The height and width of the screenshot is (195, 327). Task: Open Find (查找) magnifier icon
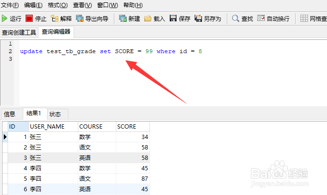(x=235, y=19)
